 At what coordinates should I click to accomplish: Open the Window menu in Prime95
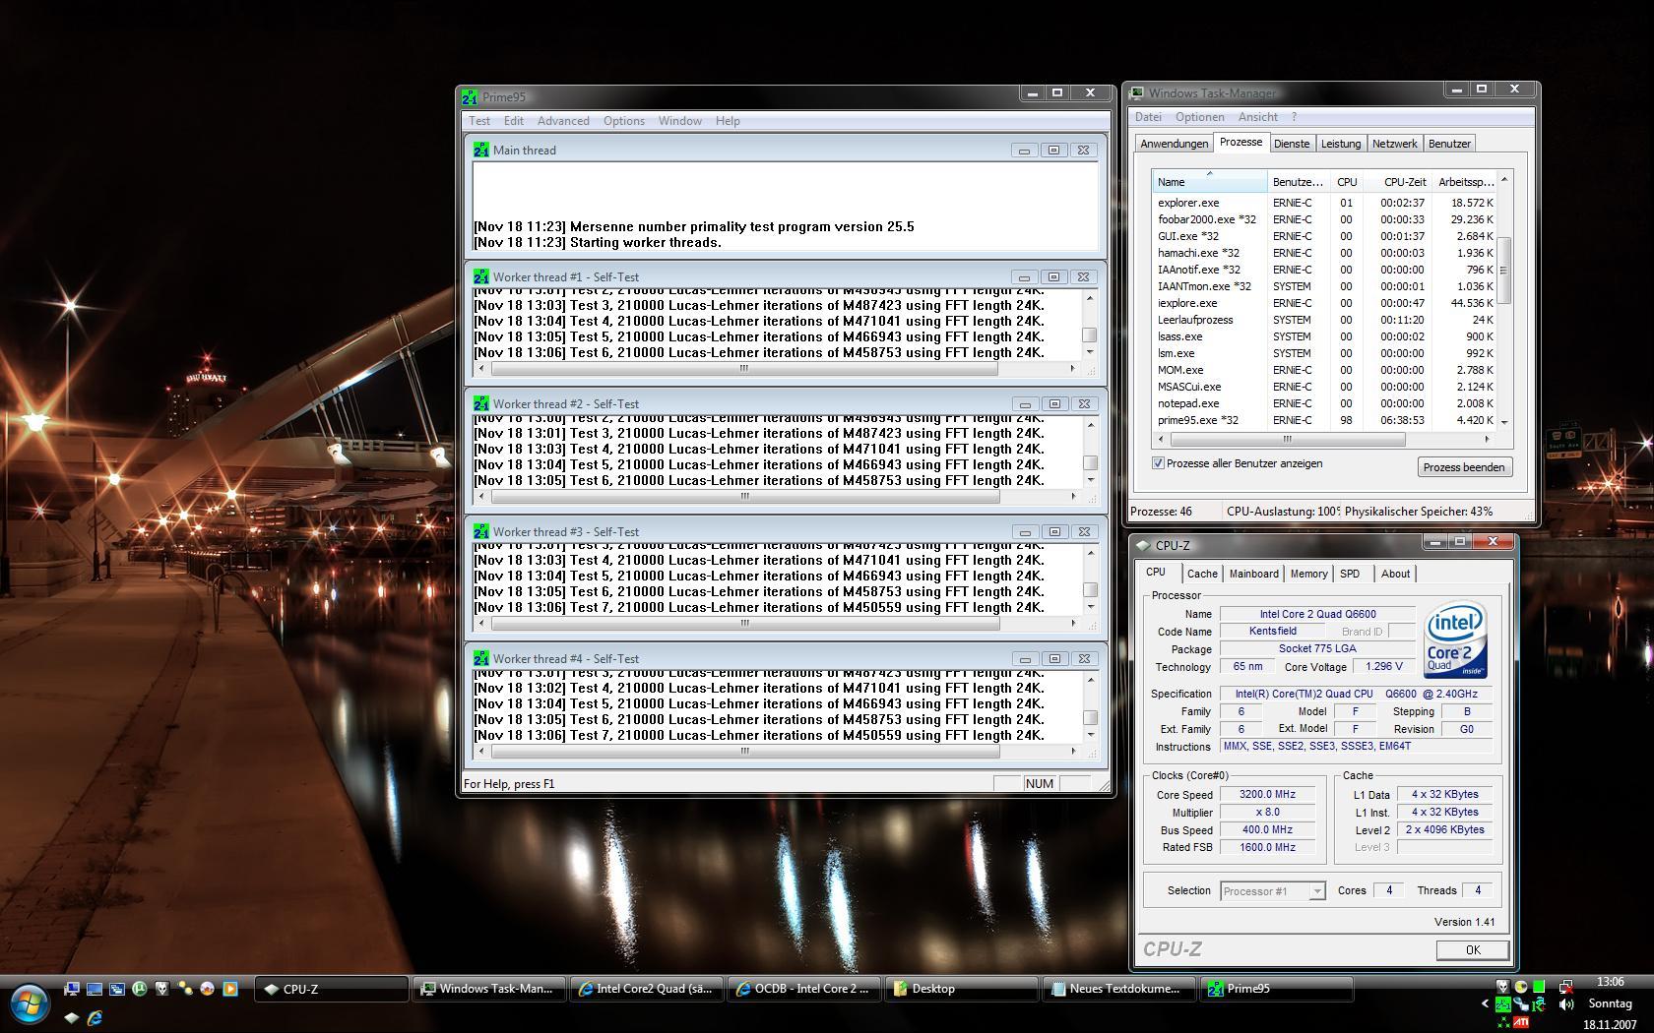[x=680, y=121]
